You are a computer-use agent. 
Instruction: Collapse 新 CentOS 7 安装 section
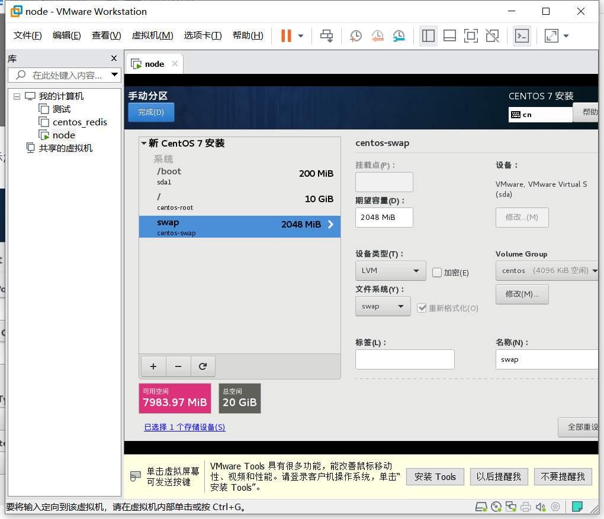tap(144, 144)
